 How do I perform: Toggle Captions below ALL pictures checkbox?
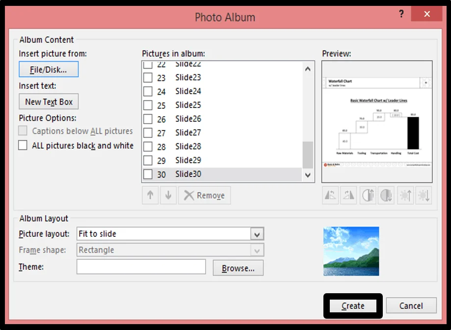[23, 130]
